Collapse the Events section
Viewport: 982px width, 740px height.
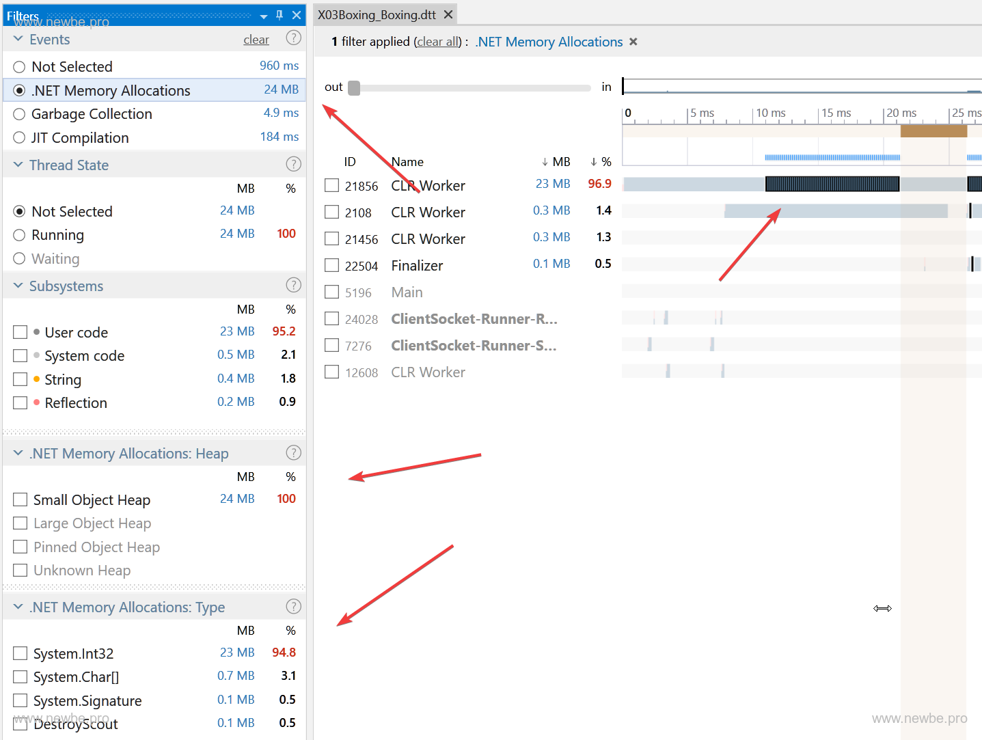tap(18, 39)
